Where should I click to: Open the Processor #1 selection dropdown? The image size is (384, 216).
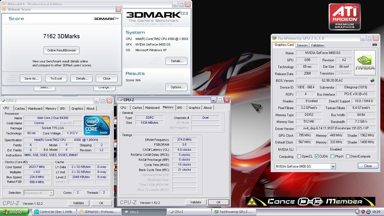coord(51,193)
